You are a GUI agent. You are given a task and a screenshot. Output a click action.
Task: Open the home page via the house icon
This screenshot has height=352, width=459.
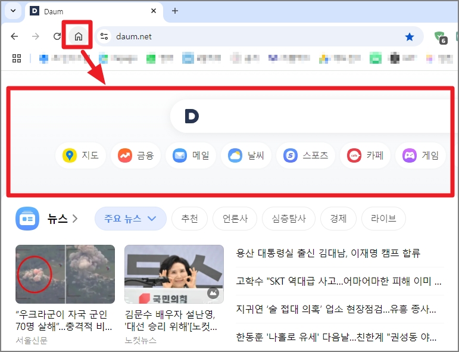(78, 36)
